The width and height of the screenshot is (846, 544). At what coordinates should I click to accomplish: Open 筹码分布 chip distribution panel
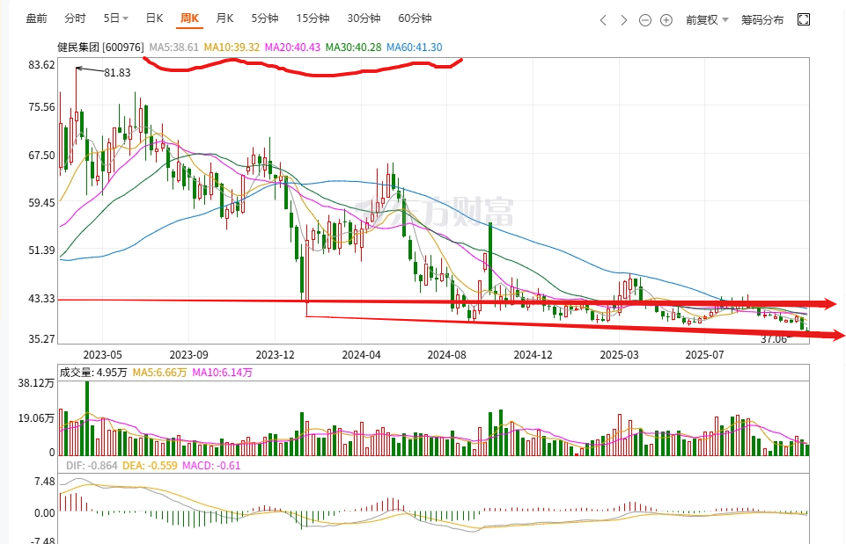pyautogui.click(x=761, y=20)
